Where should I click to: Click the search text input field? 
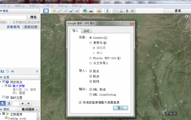point(13,17)
